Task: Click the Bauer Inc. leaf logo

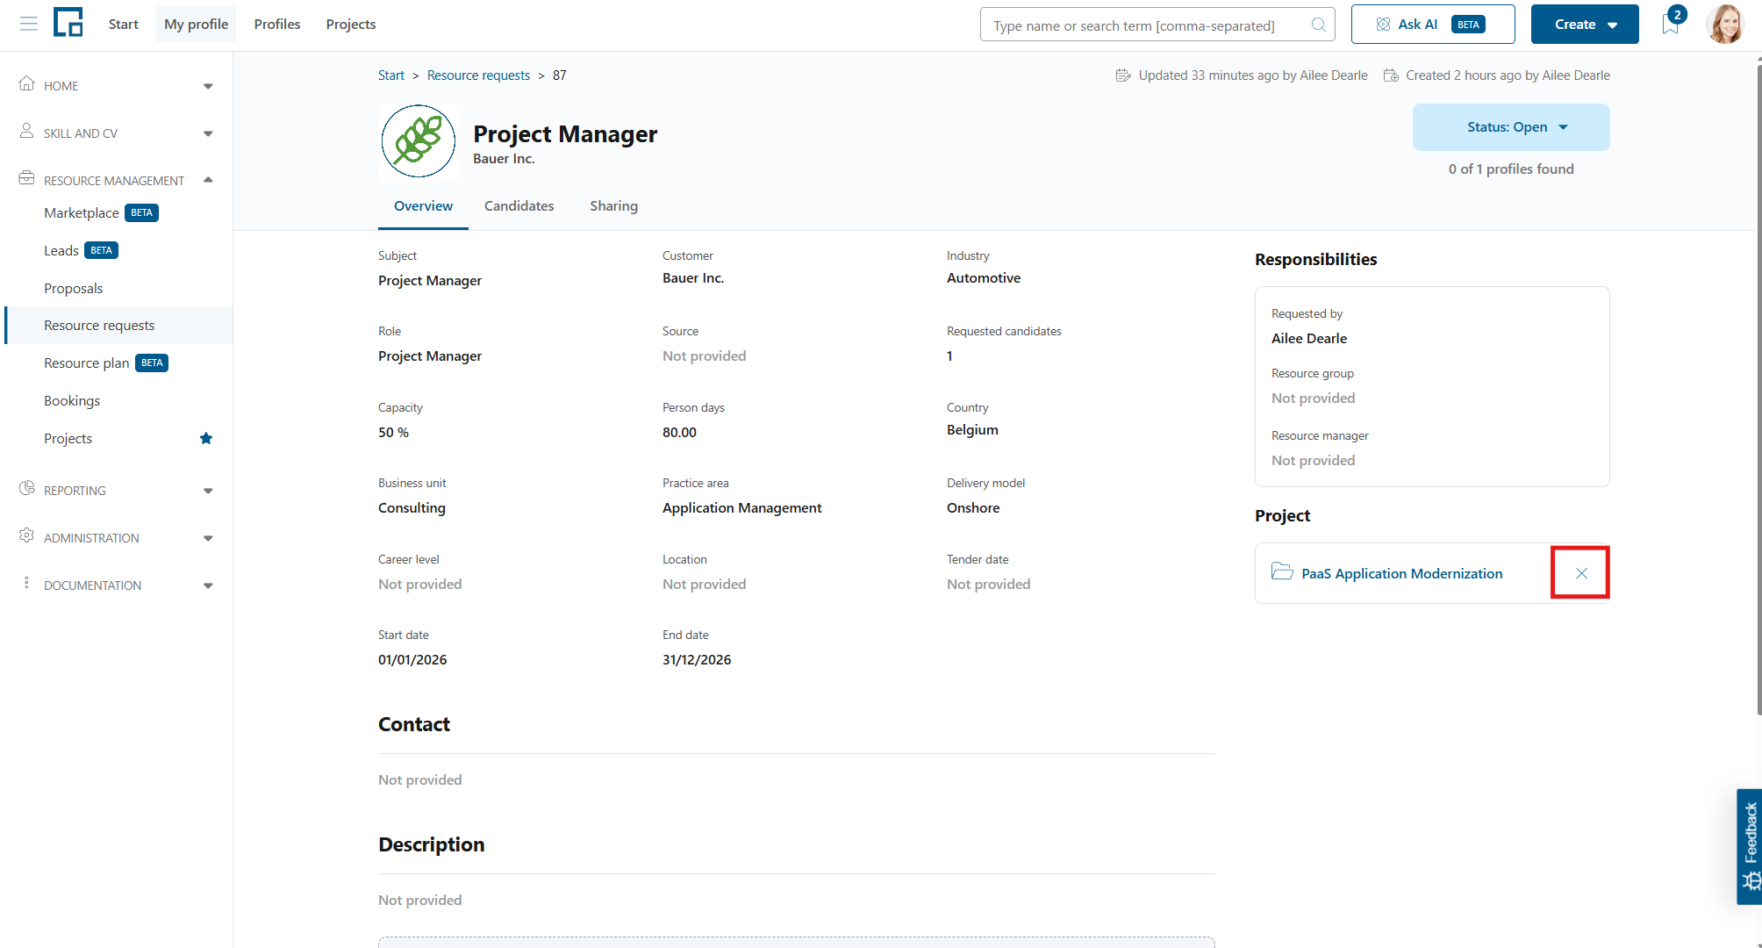Action: coord(418,141)
